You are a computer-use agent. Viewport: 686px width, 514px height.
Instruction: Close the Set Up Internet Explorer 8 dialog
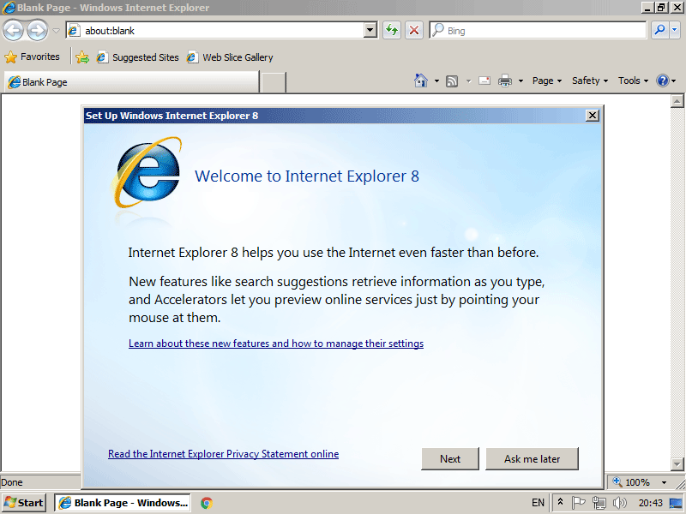[593, 116]
